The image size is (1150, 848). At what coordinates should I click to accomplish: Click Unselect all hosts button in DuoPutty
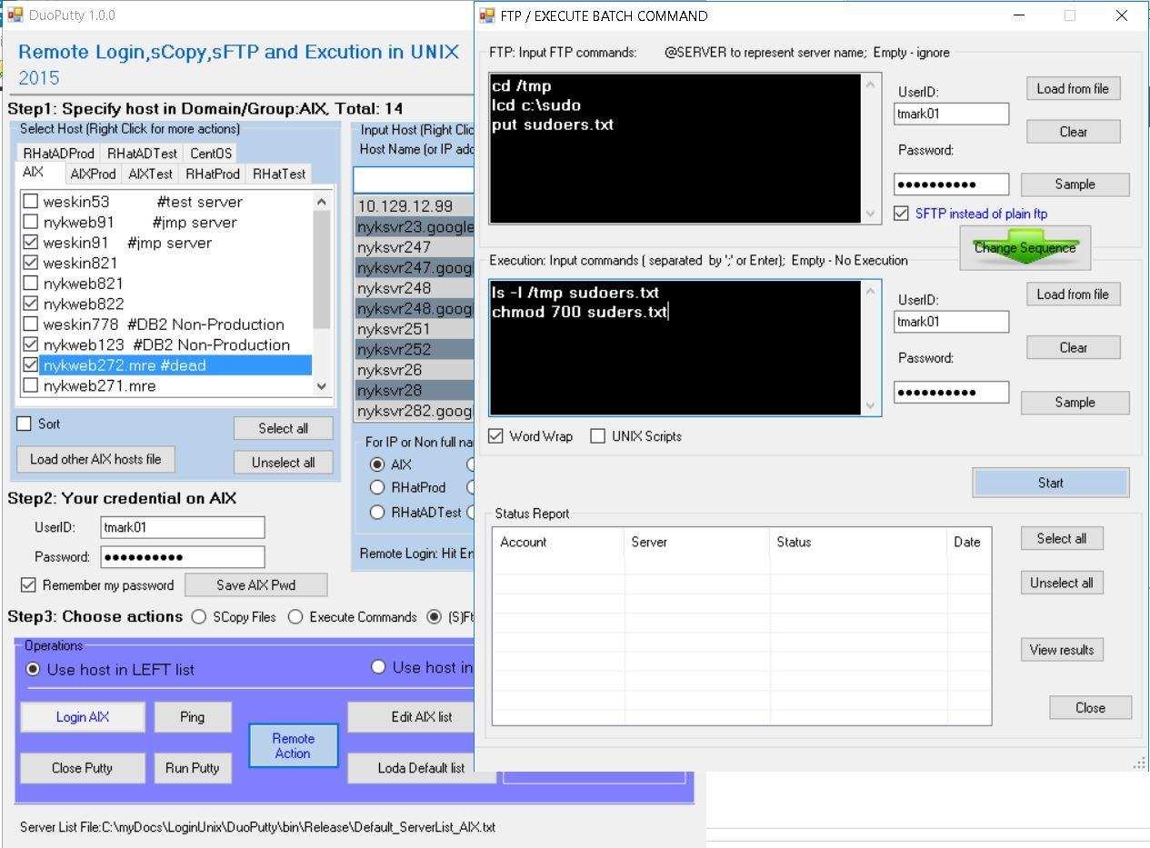[283, 462]
